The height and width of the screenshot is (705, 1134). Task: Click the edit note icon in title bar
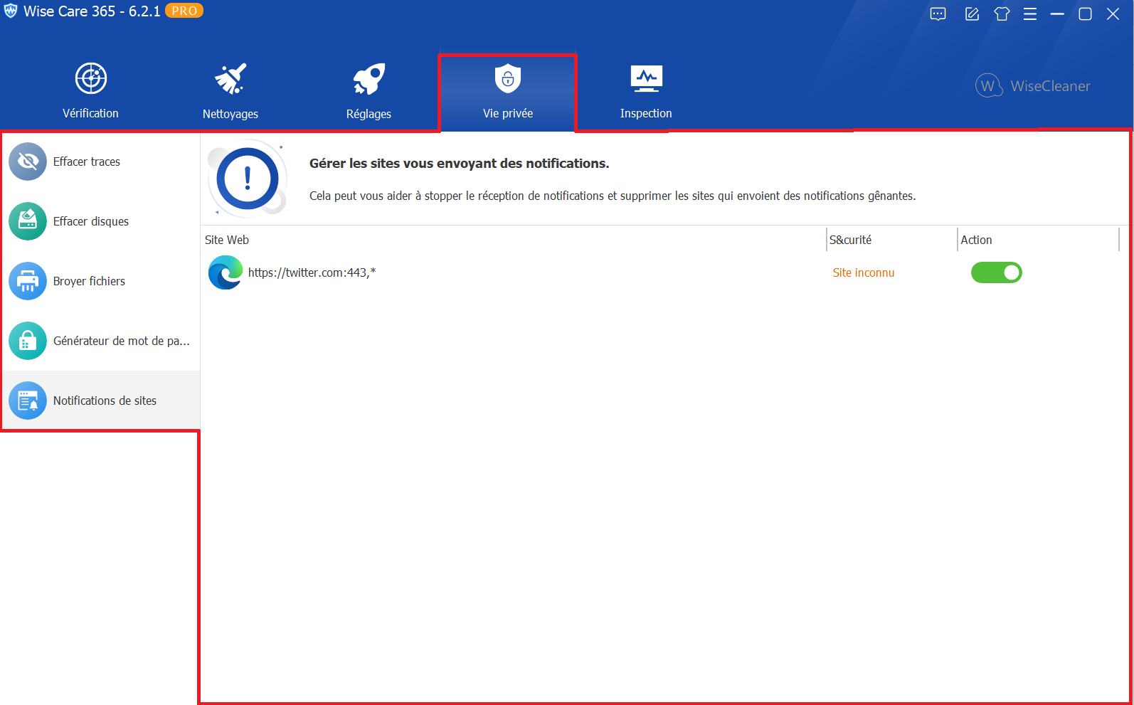(972, 14)
